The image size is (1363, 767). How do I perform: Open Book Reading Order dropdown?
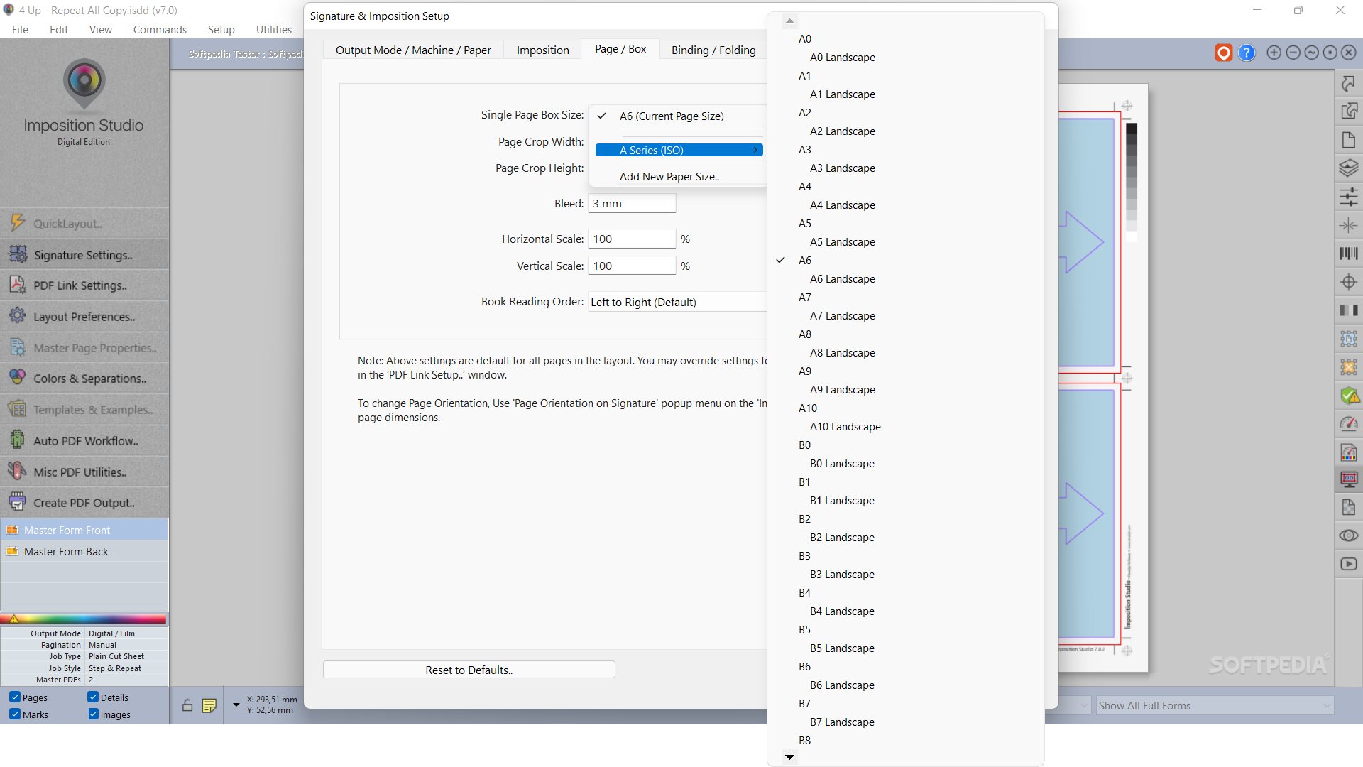(x=677, y=302)
